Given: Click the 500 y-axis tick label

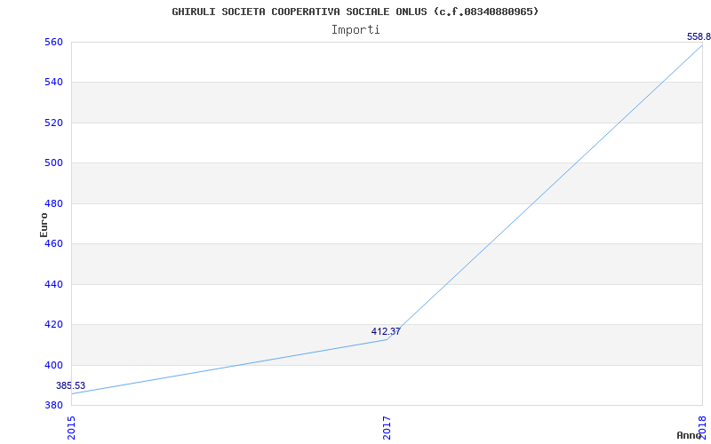Looking at the screenshot, I should [x=53, y=163].
